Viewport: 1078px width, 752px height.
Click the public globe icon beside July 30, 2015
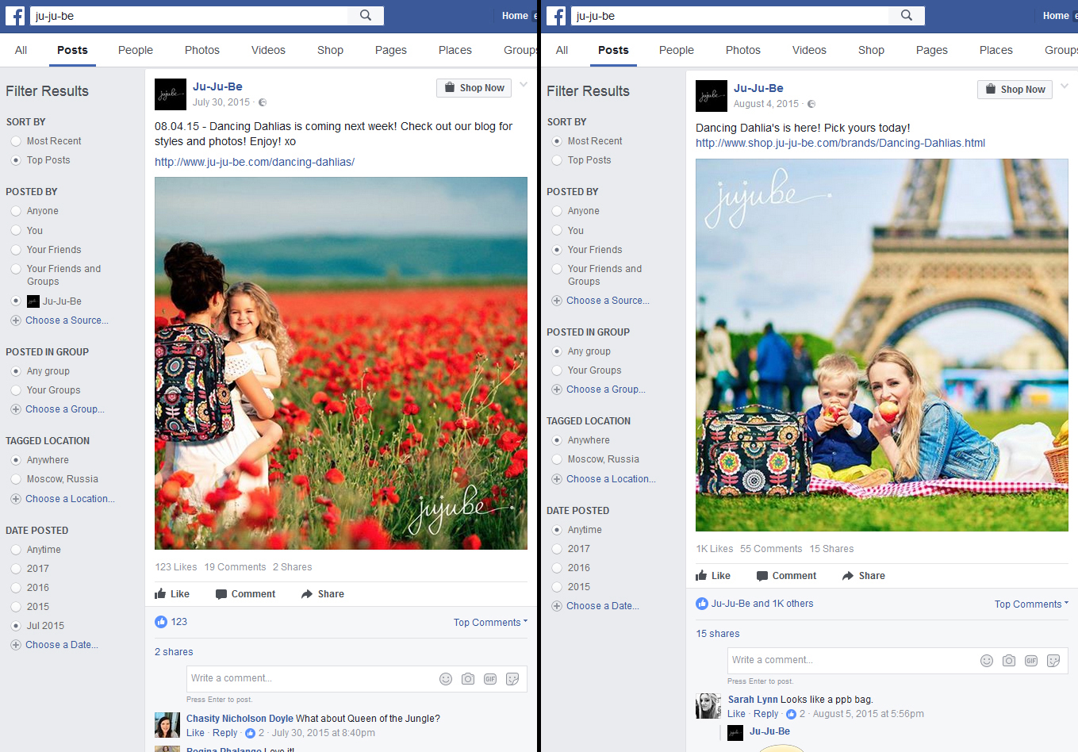[x=263, y=102]
